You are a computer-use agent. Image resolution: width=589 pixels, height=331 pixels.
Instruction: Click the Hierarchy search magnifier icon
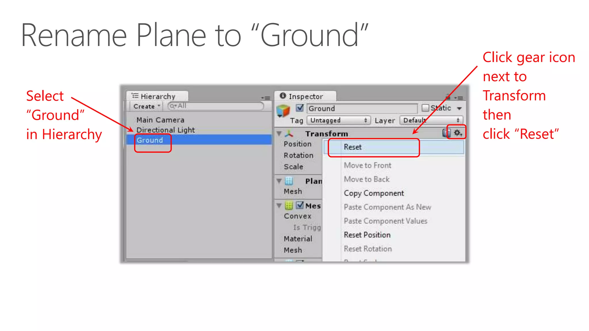[173, 106]
